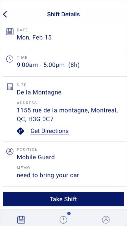Tap the Mobile Guard position text
Screen dimensions: 127x226
tap(36, 157)
